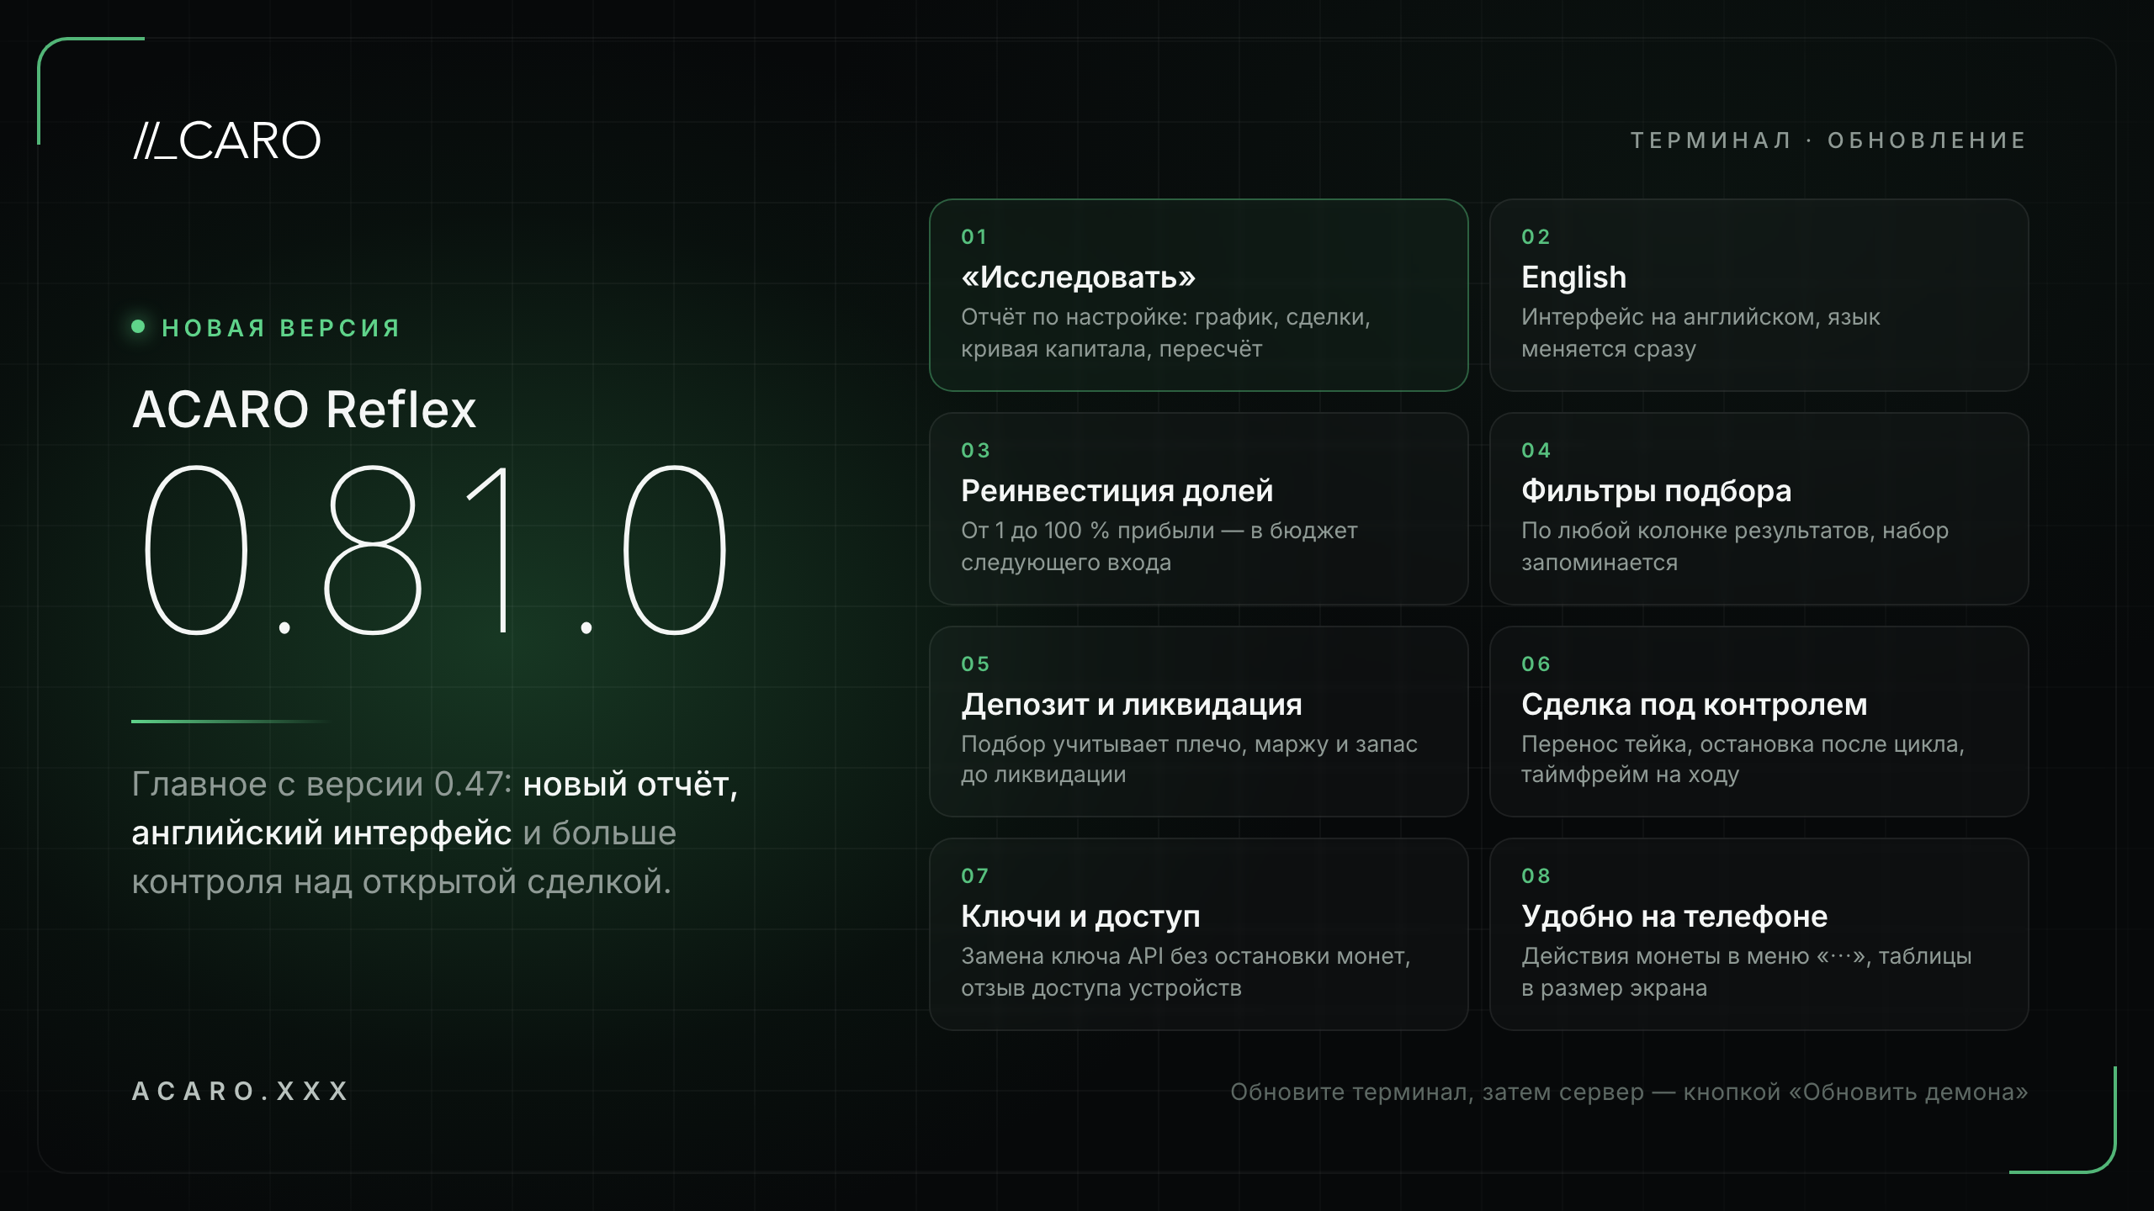The image size is (2154, 1211).
Task: Click the number 08 on телефоне card
Action: click(x=1536, y=876)
